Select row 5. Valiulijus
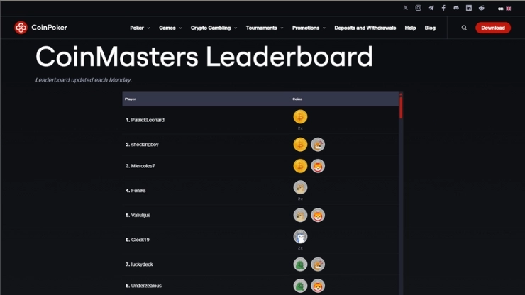The height and width of the screenshot is (295, 525). point(260,216)
